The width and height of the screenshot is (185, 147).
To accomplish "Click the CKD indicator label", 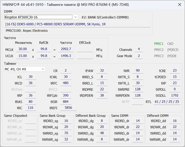I will click(170, 44).
